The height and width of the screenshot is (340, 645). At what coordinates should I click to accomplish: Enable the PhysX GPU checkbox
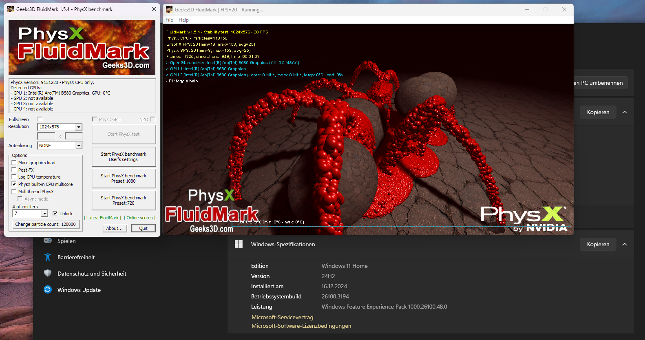(x=95, y=119)
